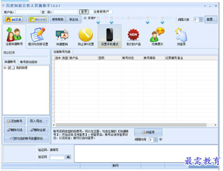Viewport: 223px width, 171px height.
Task: Click the 备注 column header
Action: click(x=197, y=58)
